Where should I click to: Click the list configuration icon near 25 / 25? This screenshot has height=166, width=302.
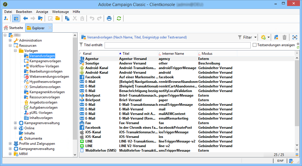297,155
